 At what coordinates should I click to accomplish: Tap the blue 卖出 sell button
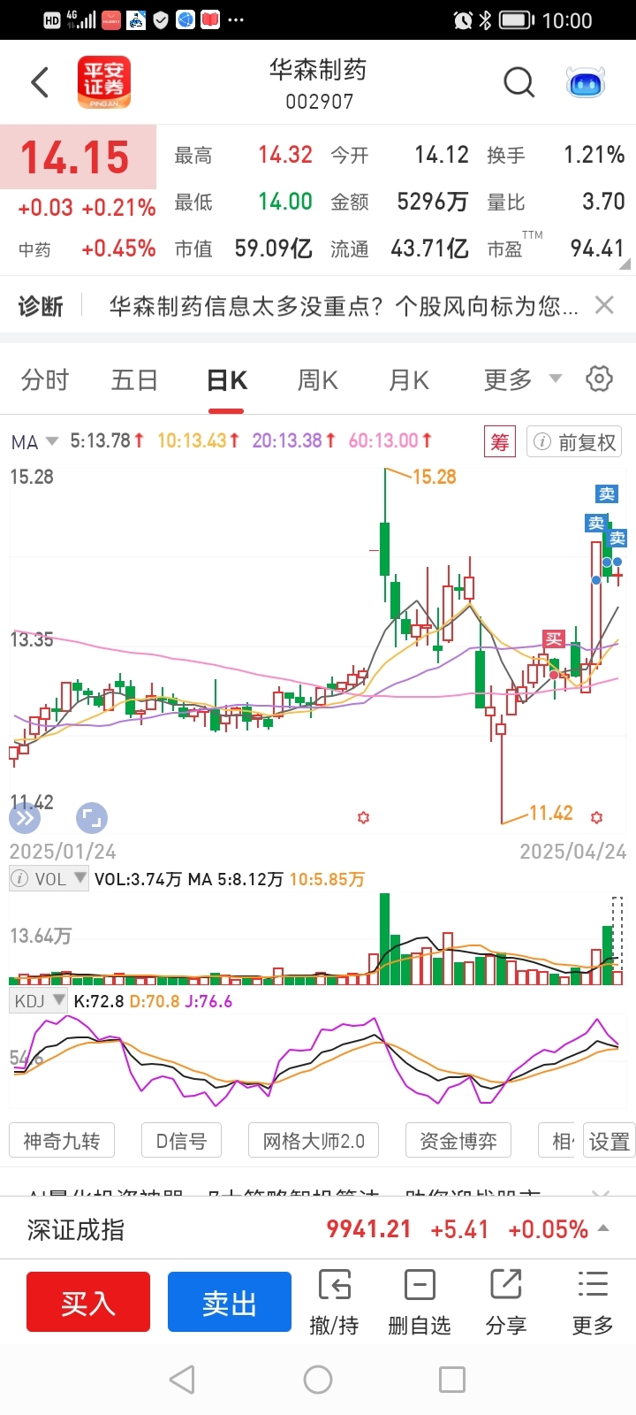(x=230, y=1302)
